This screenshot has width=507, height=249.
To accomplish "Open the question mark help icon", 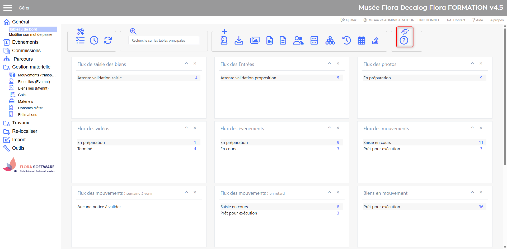I will 404,41.
